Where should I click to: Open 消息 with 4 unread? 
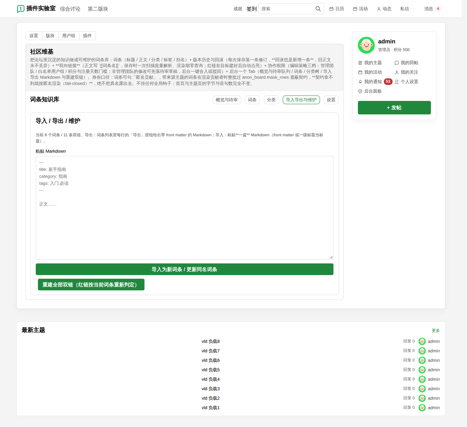[x=433, y=9]
